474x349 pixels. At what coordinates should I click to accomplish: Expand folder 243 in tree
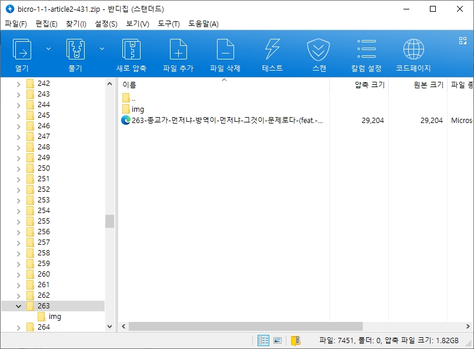click(x=18, y=95)
